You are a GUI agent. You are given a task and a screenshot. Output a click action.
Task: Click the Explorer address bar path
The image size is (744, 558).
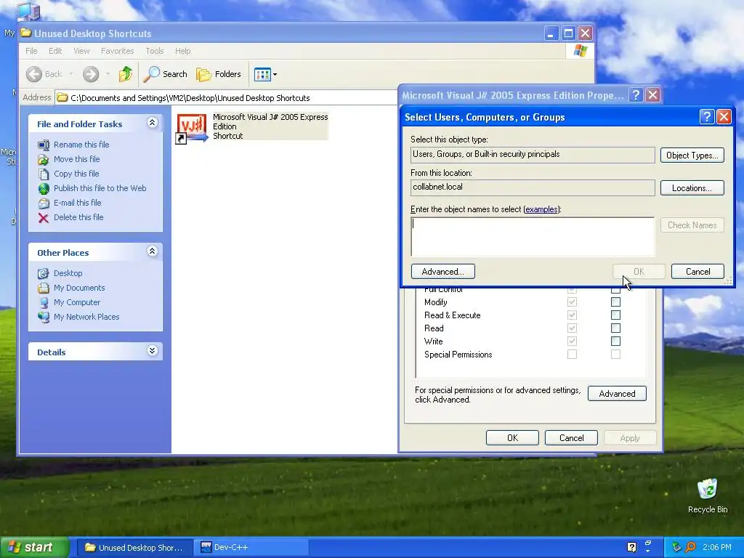[190, 98]
